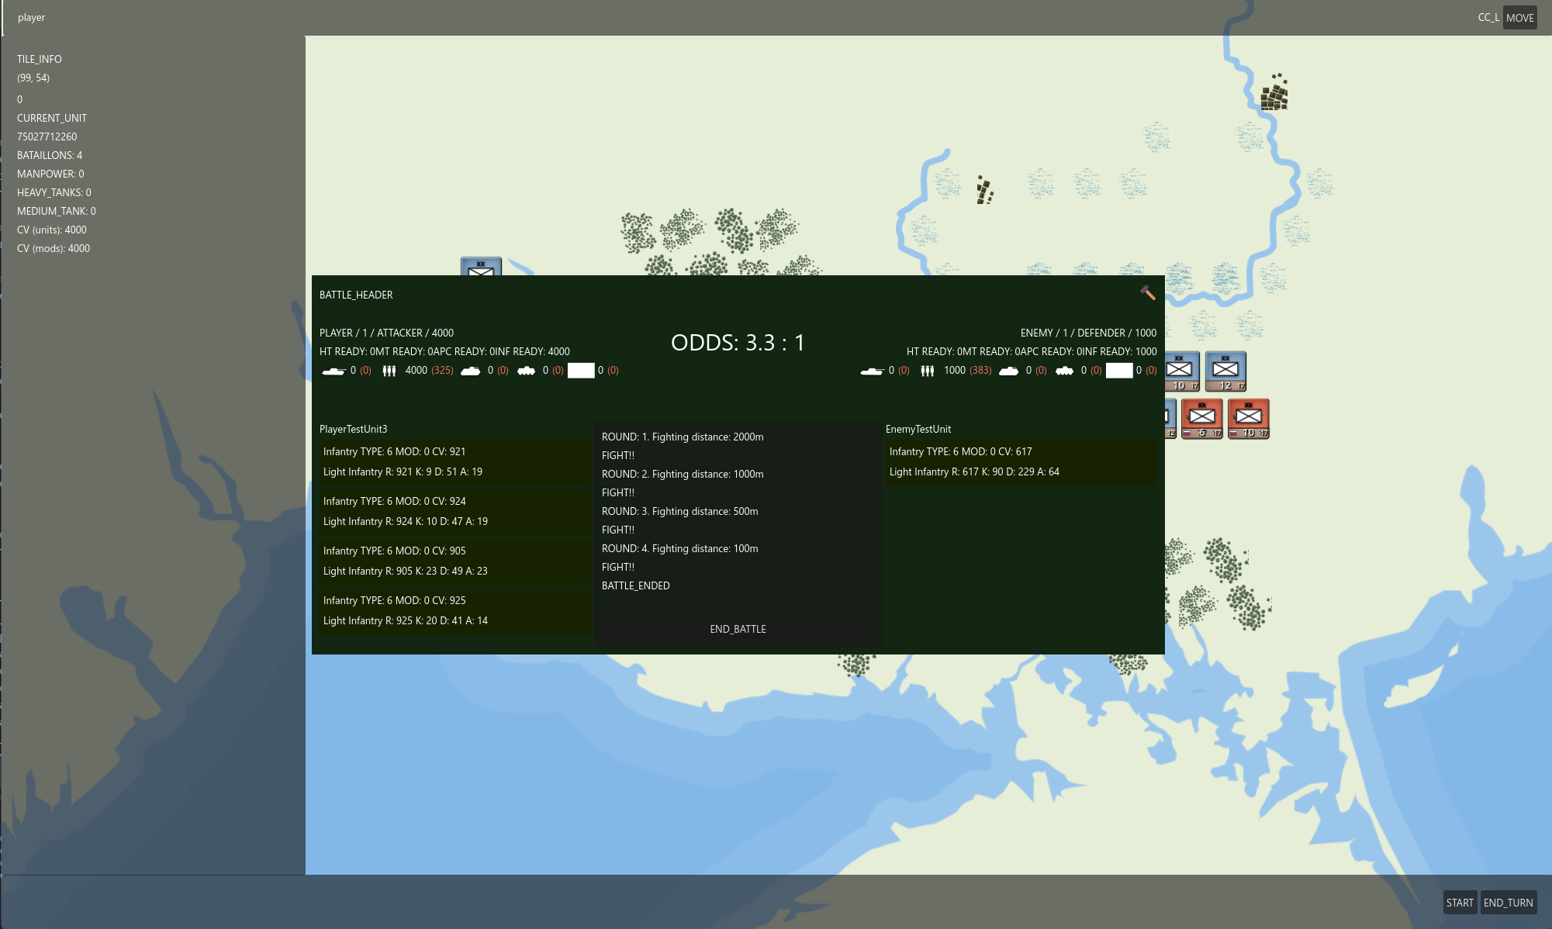Click the HEAVY_TANKS: 0 entry

tap(54, 192)
